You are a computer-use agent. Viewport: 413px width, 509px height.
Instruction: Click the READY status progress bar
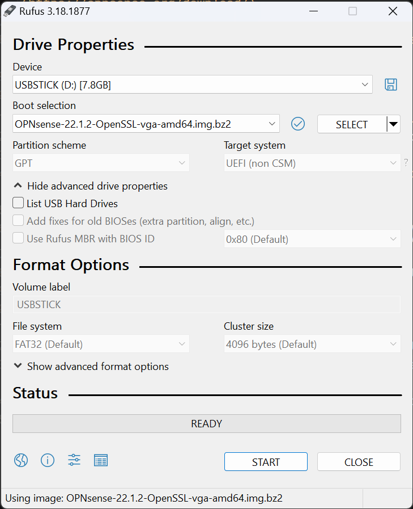[206, 424]
